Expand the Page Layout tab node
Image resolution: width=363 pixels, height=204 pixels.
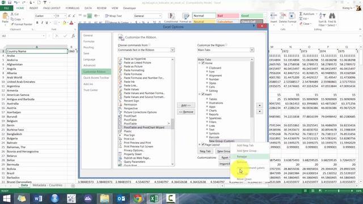[x=200, y=144]
